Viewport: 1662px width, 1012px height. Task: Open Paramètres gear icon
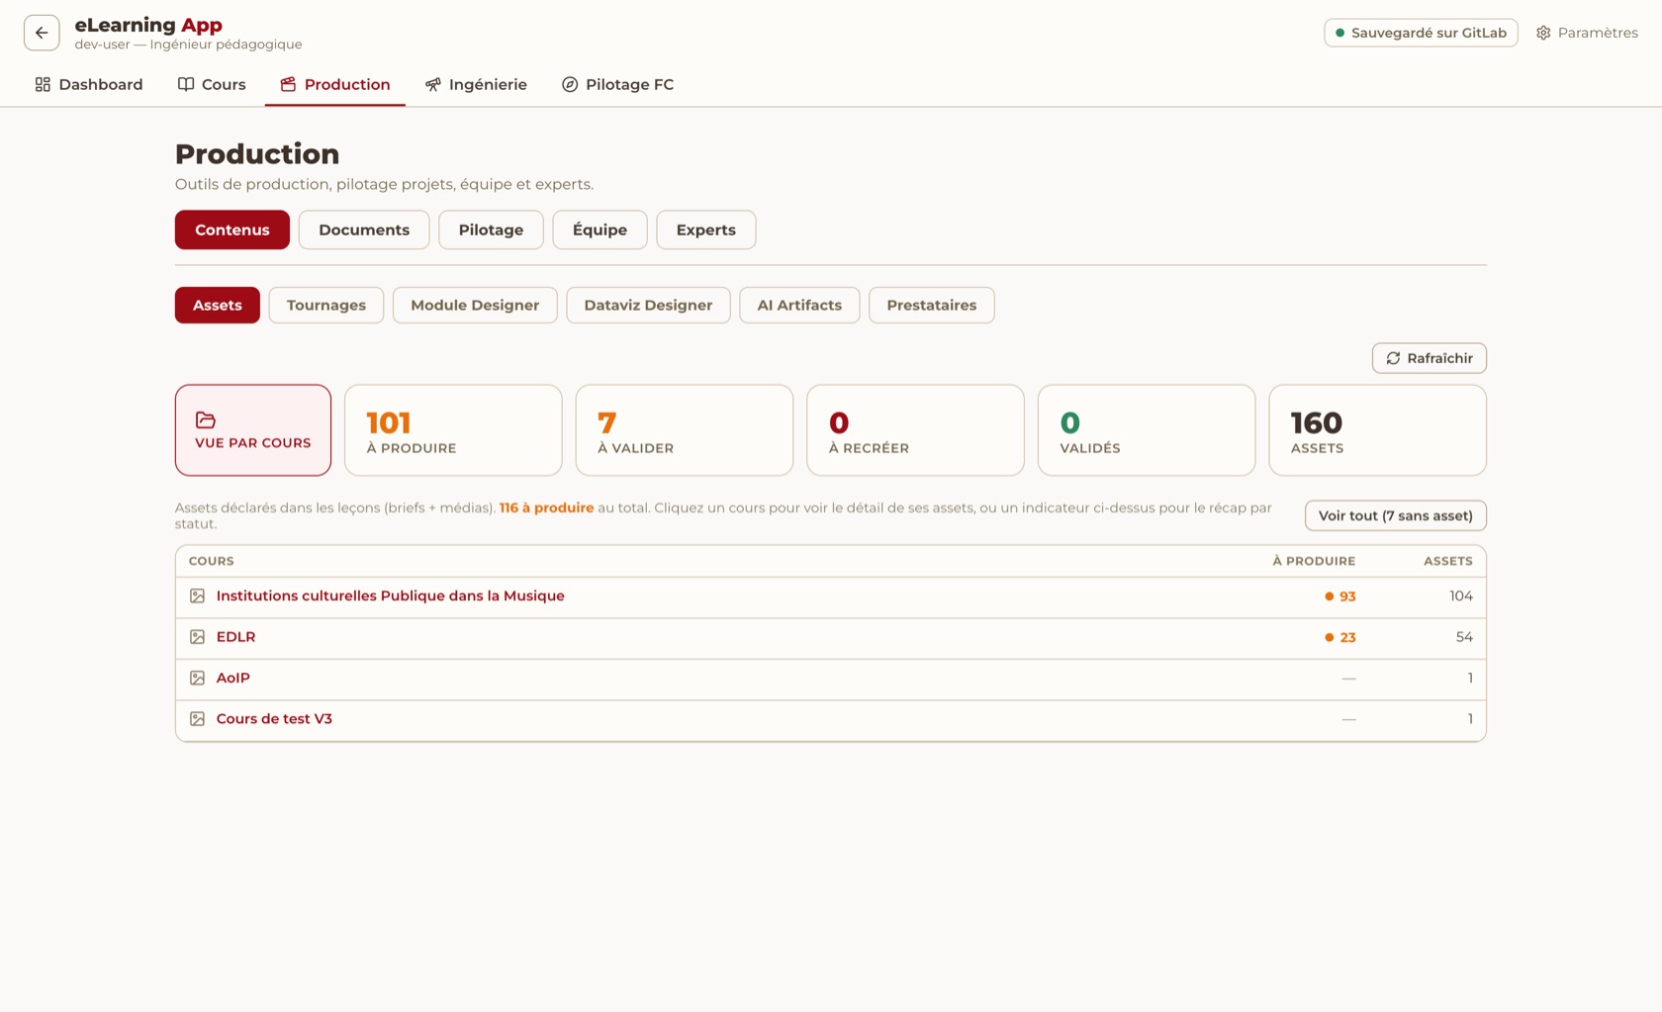pyautogui.click(x=1543, y=33)
